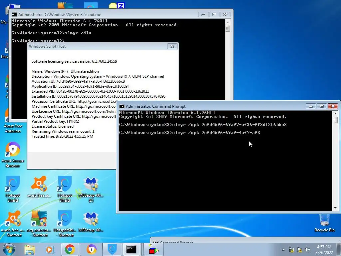Screen dimensions: 341x256
Task: Click the Command Prompt scrollbar thumb
Action: 335,120
